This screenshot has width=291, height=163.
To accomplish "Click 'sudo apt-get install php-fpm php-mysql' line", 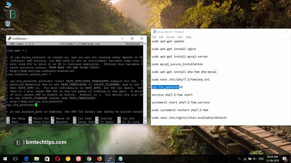I will [x=184, y=72].
